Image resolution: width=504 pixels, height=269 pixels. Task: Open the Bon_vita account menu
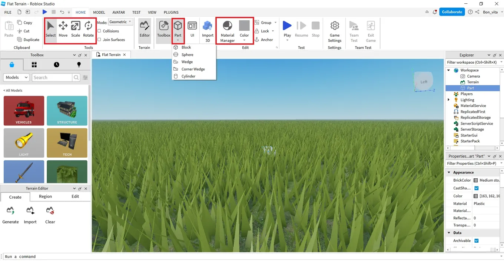pos(493,12)
